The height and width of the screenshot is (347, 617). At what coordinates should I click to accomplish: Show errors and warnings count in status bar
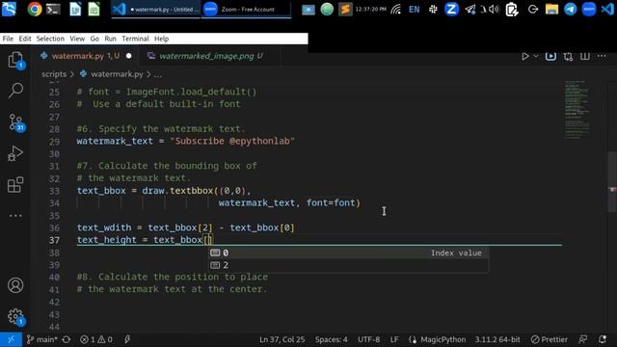pyautogui.click(x=96, y=339)
